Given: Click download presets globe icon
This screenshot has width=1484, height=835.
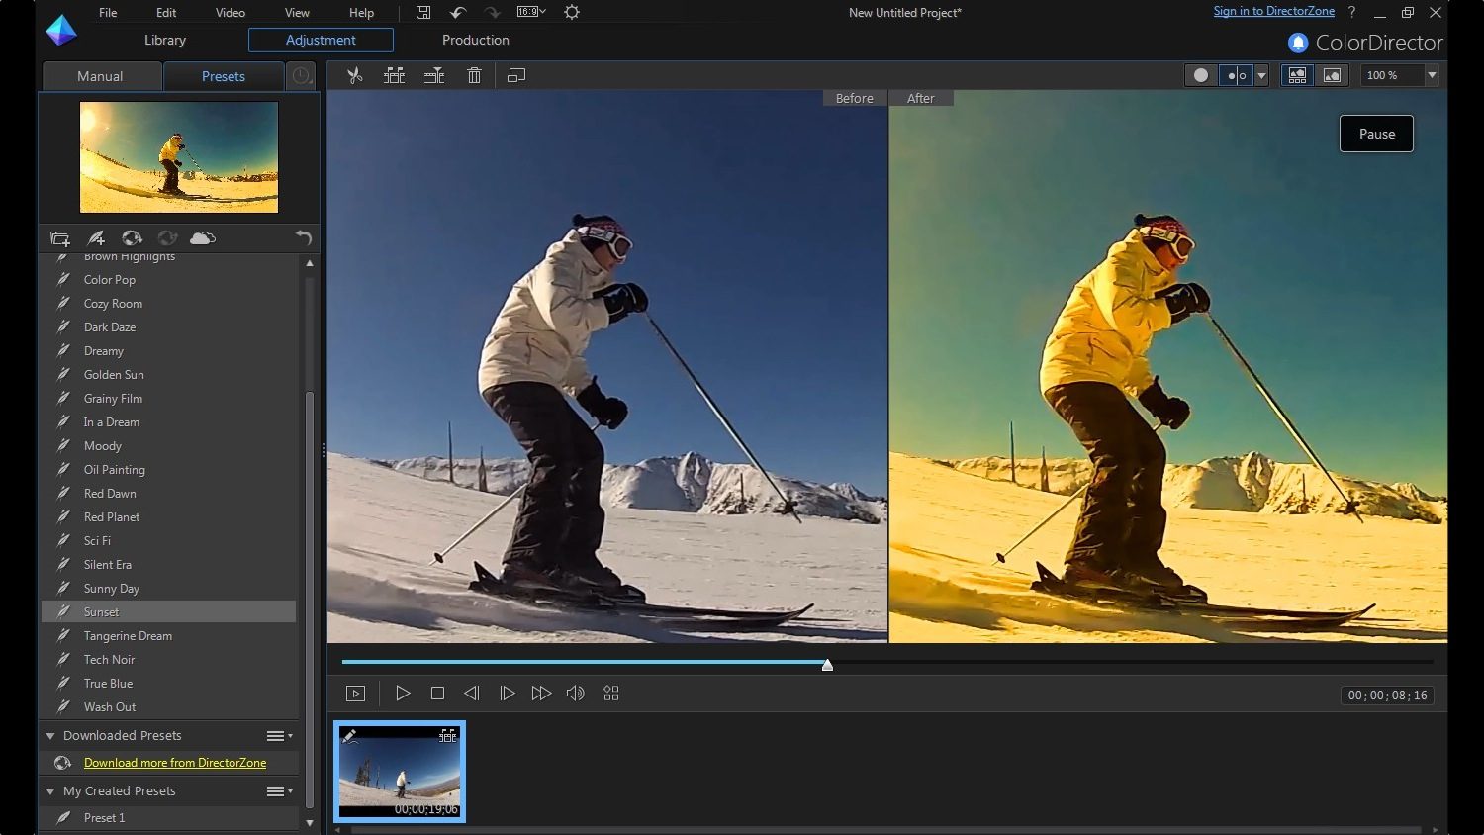Looking at the screenshot, I should (x=132, y=238).
